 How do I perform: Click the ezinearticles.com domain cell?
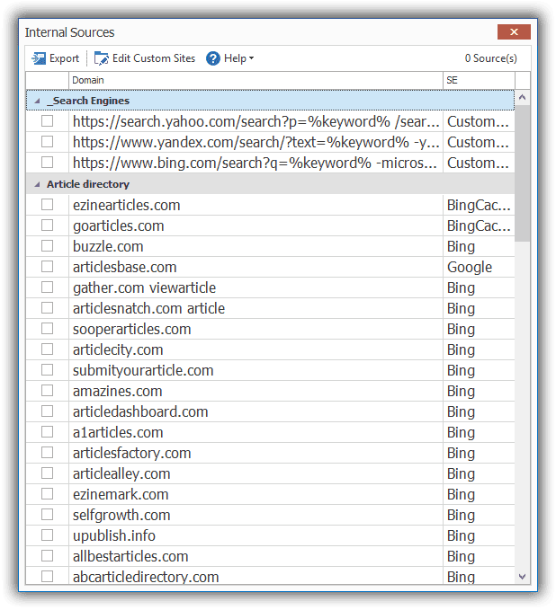pos(256,205)
